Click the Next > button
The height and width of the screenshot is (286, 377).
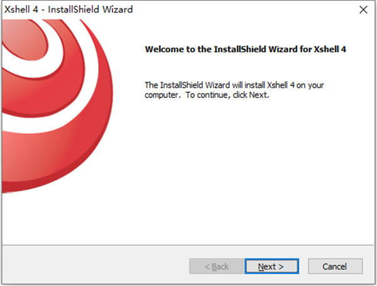[x=271, y=267]
